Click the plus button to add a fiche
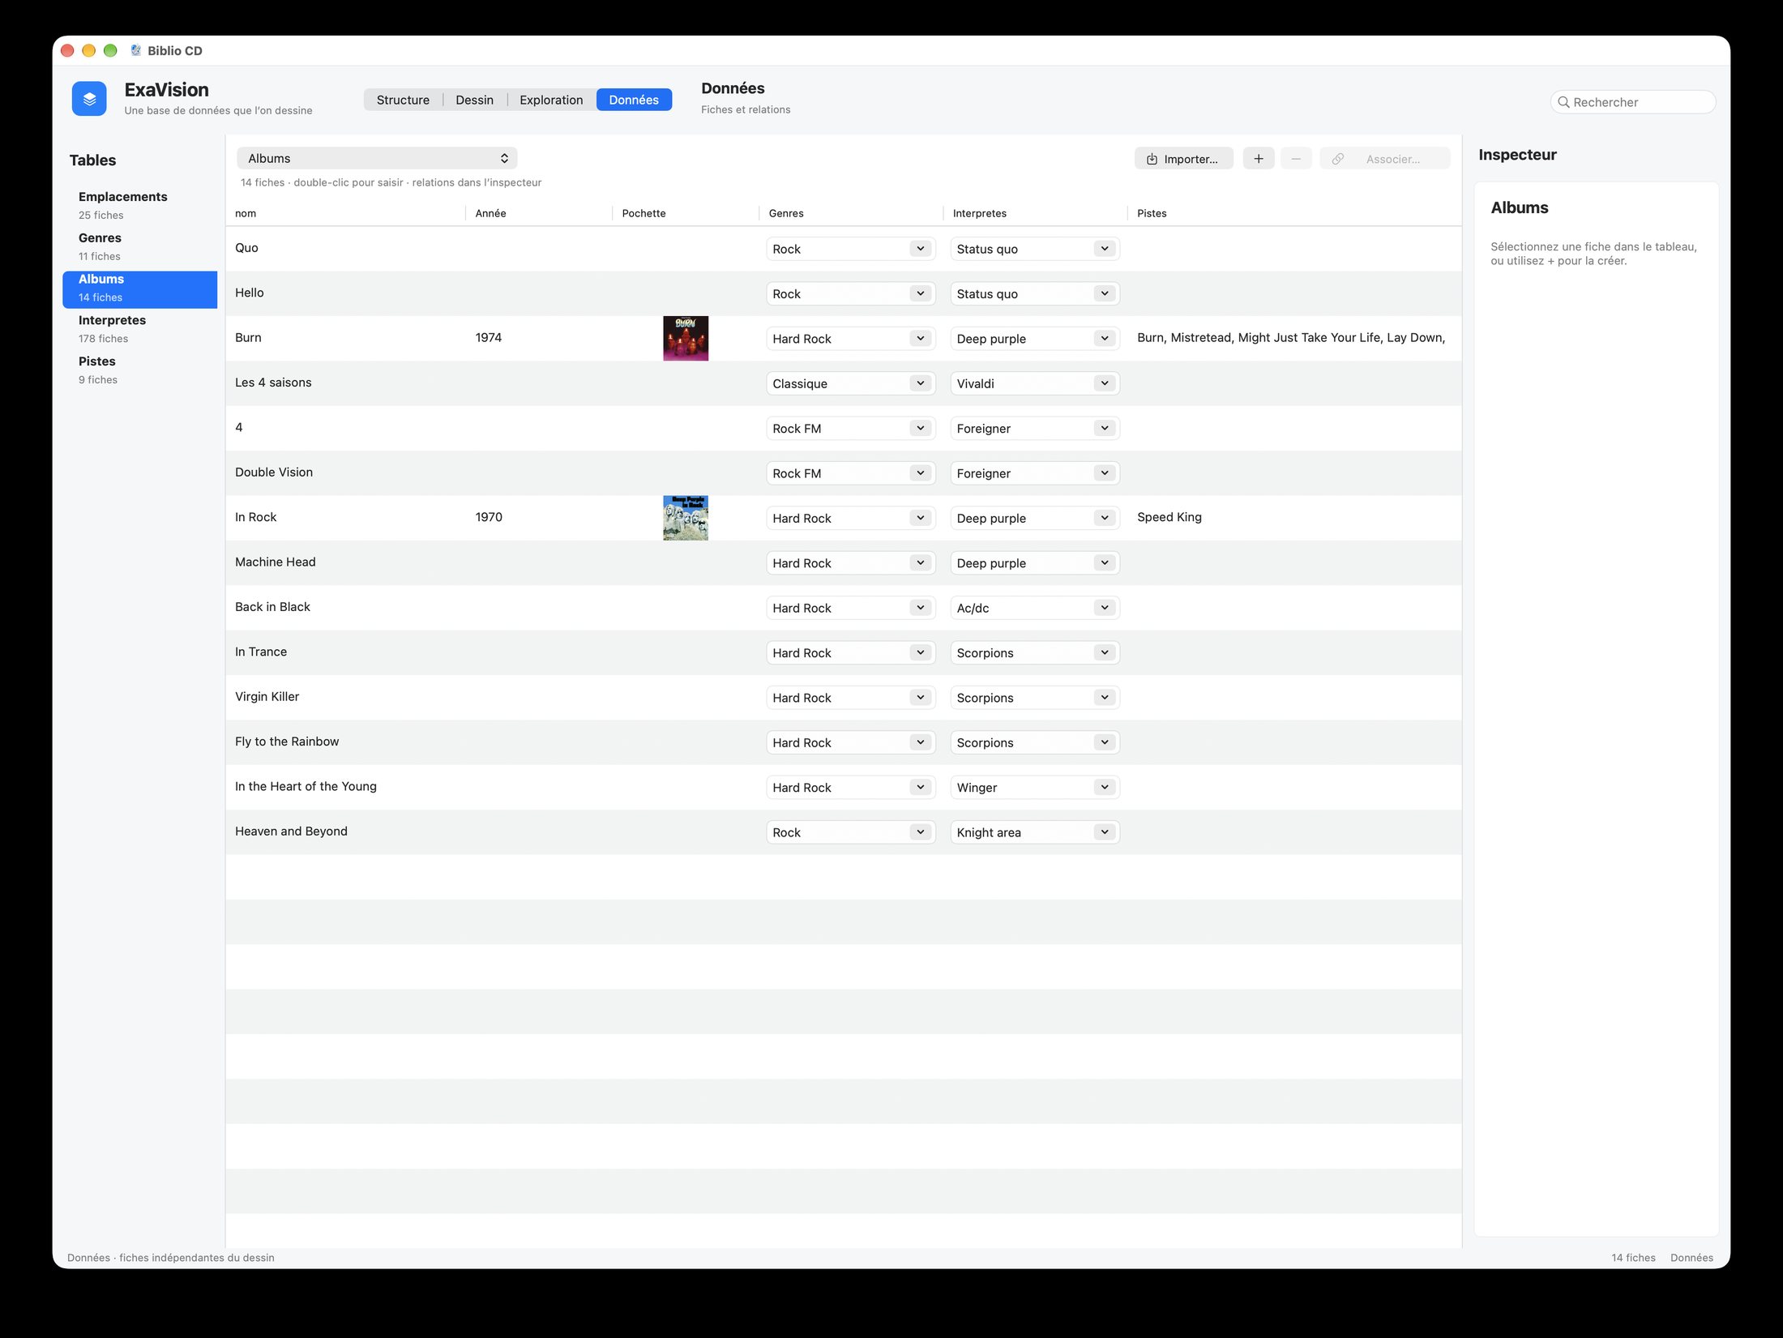Screen dimensions: 1783x1338 [x=1259, y=159]
